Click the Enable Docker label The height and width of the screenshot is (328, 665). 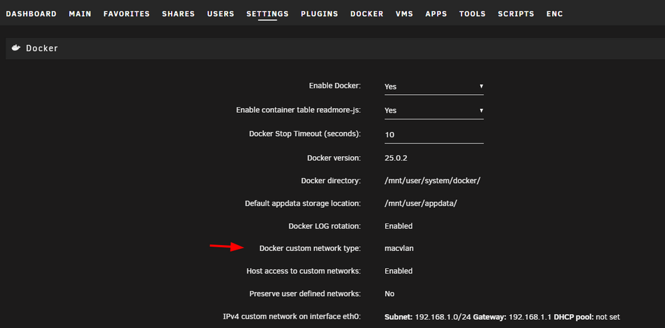[334, 86]
